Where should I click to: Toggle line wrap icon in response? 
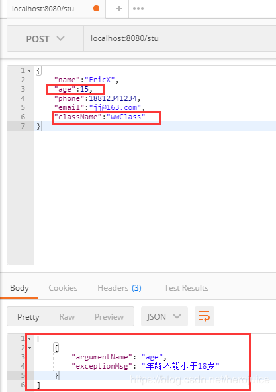point(204,316)
